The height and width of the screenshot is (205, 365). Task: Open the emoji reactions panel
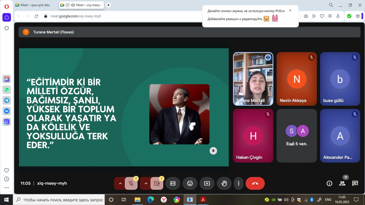[190, 183]
